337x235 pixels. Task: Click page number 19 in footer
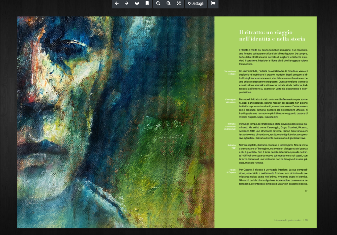pos(306,220)
